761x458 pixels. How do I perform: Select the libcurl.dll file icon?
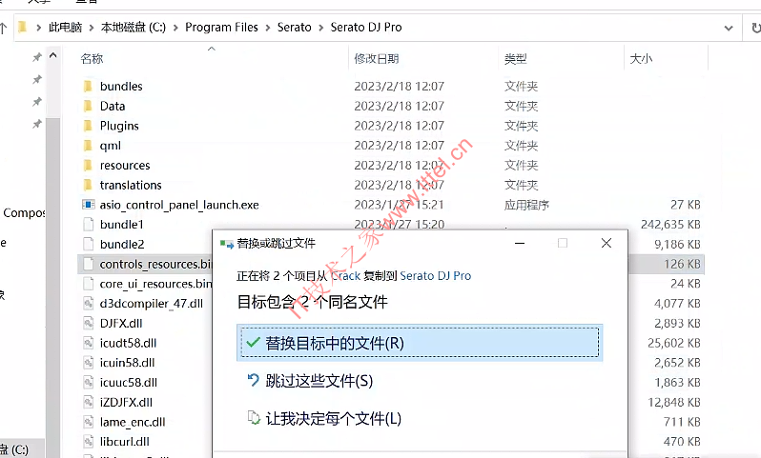[88, 442]
